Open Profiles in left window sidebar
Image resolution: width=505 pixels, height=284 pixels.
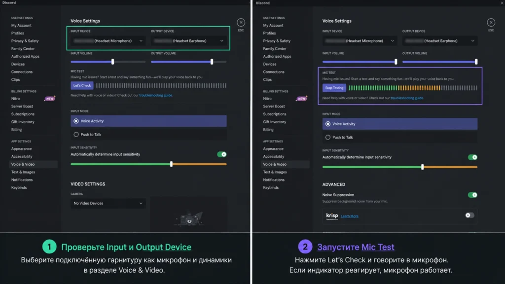(x=17, y=33)
